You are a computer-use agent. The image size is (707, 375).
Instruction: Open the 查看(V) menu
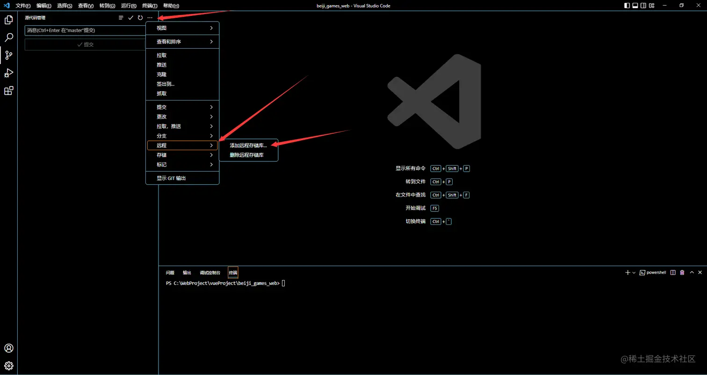[x=86, y=6]
